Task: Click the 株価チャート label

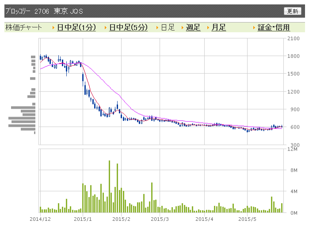Action: [x=23, y=27]
